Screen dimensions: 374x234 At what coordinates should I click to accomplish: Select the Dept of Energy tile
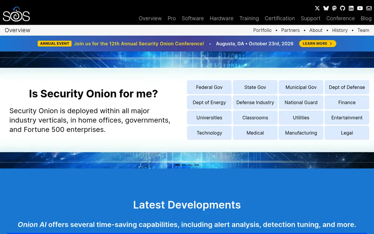pyautogui.click(x=209, y=102)
